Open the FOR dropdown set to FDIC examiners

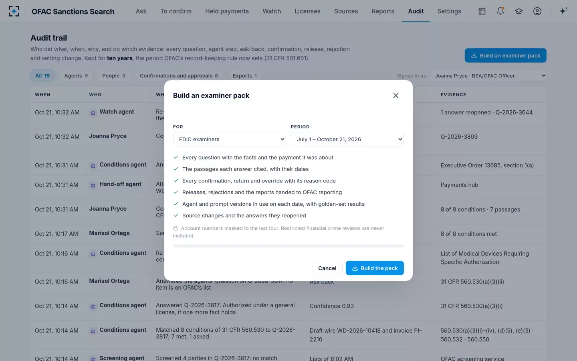tap(230, 139)
